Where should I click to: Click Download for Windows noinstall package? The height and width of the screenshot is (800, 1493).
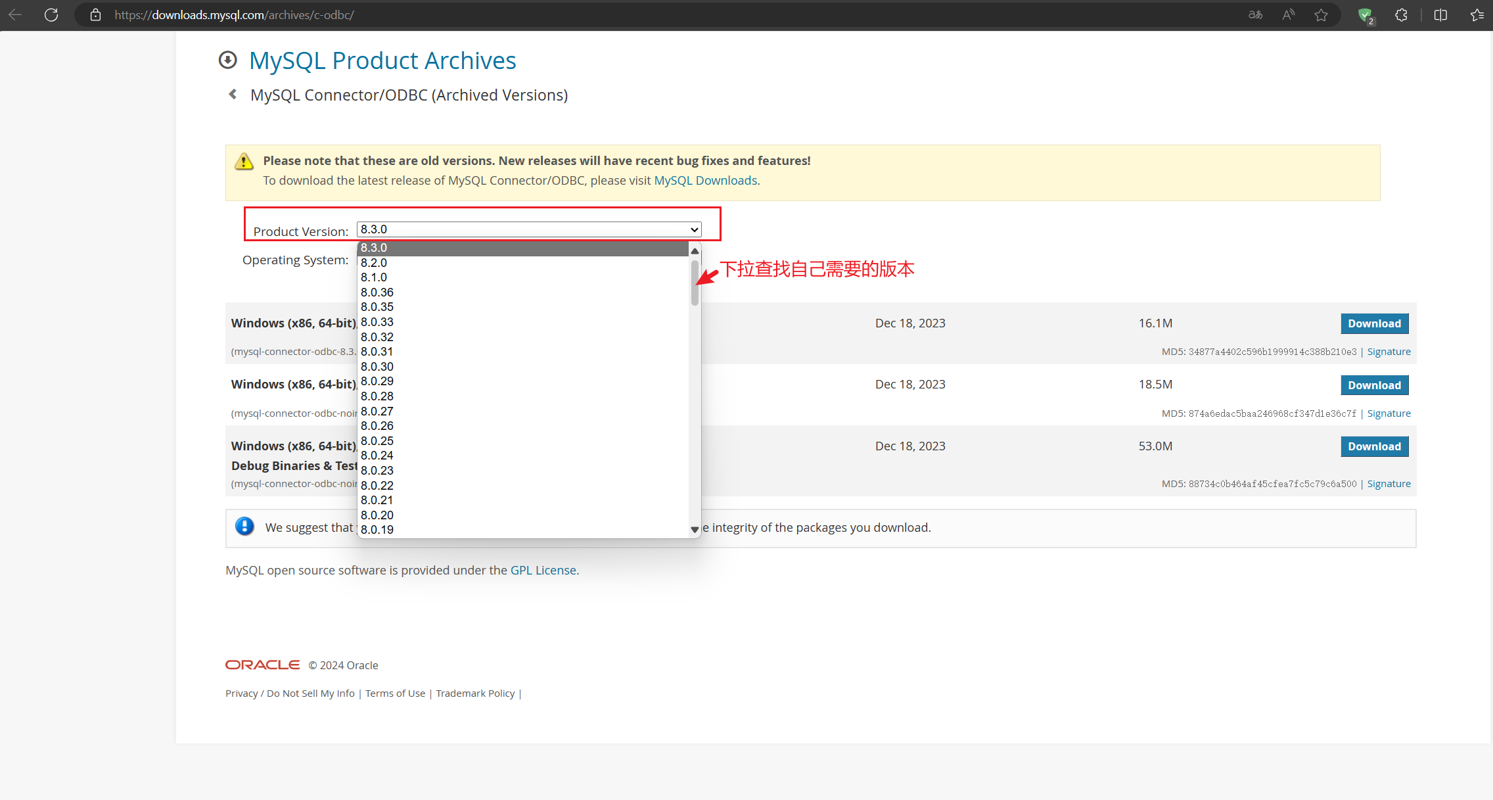click(x=1373, y=384)
